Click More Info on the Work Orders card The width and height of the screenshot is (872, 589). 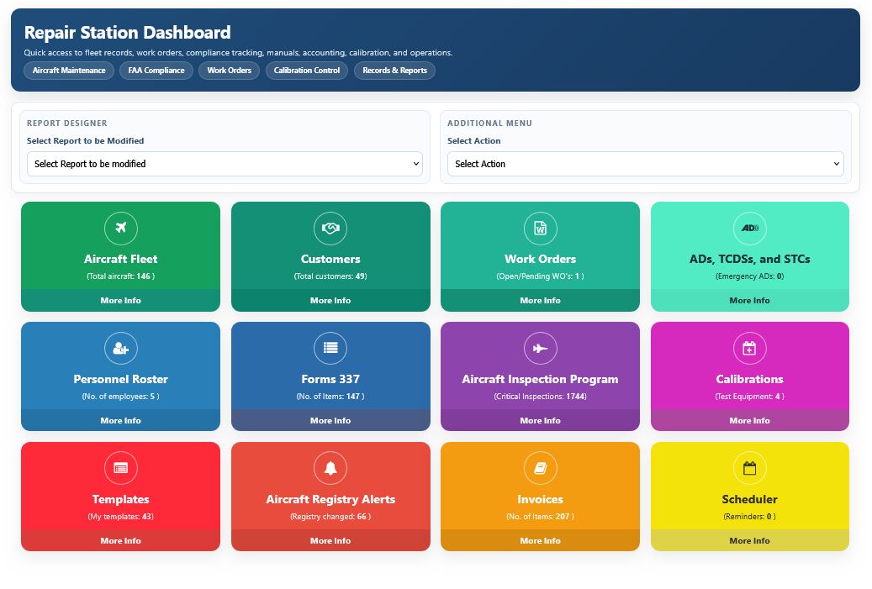coord(540,300)
